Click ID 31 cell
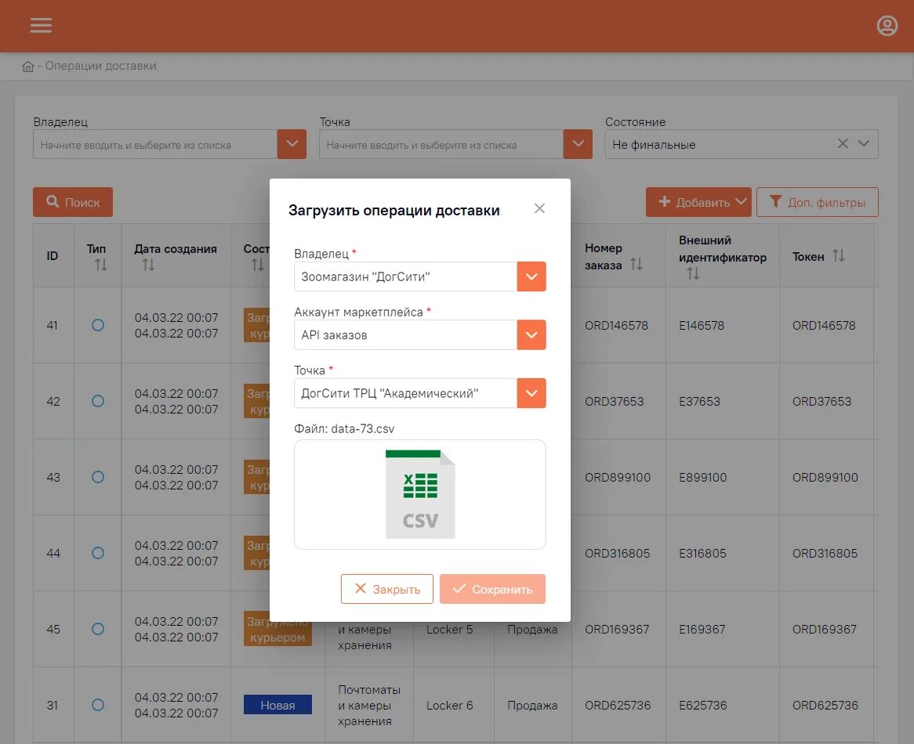This screenshot has height=744, width=914. [53, 706]
